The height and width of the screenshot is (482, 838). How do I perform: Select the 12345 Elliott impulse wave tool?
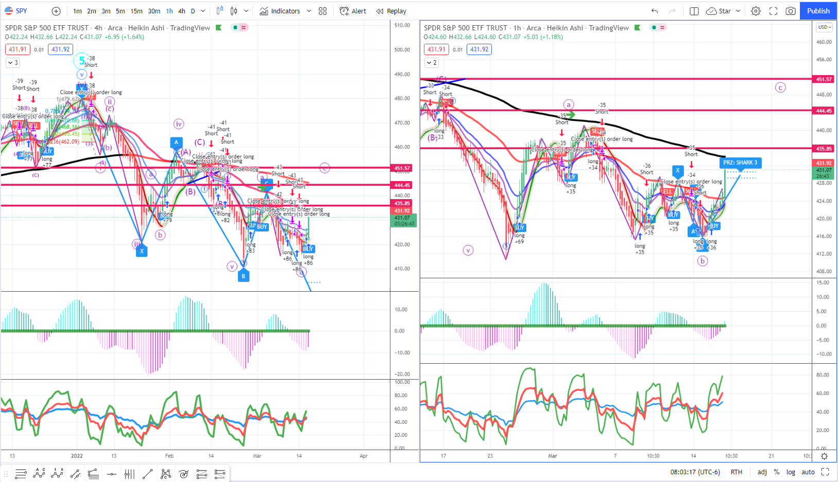point(57,474)
